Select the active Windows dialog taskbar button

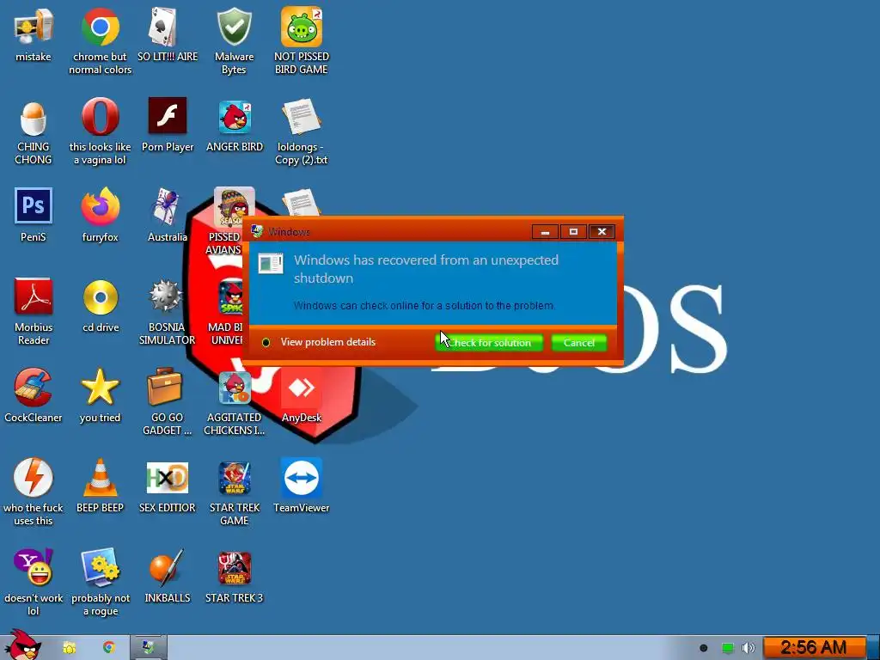coord(148,648)
